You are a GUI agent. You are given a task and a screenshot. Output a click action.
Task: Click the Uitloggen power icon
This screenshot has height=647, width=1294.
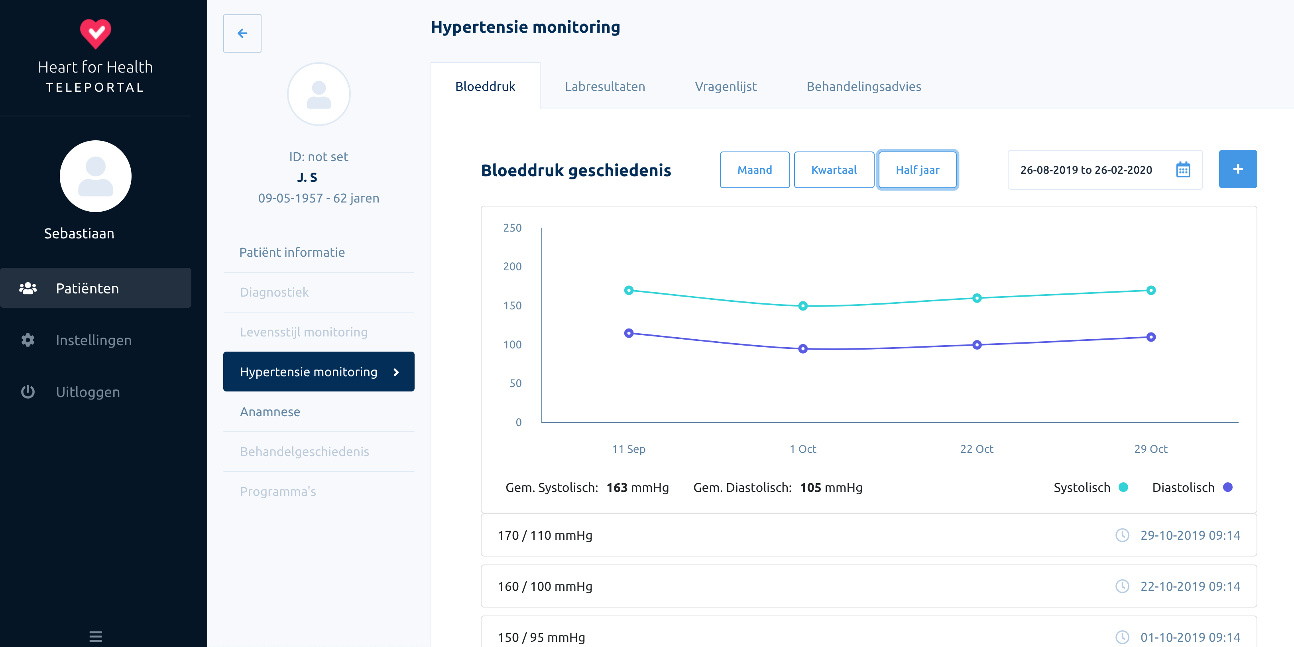[28, 392]
